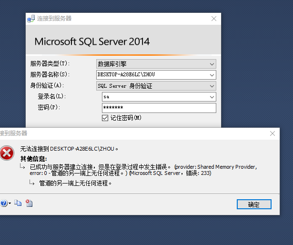Click the red error X icon
The image size is (293, 245).
point(7,153)
